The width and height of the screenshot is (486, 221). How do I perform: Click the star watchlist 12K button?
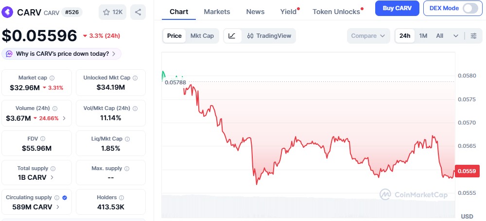(112, 12)
